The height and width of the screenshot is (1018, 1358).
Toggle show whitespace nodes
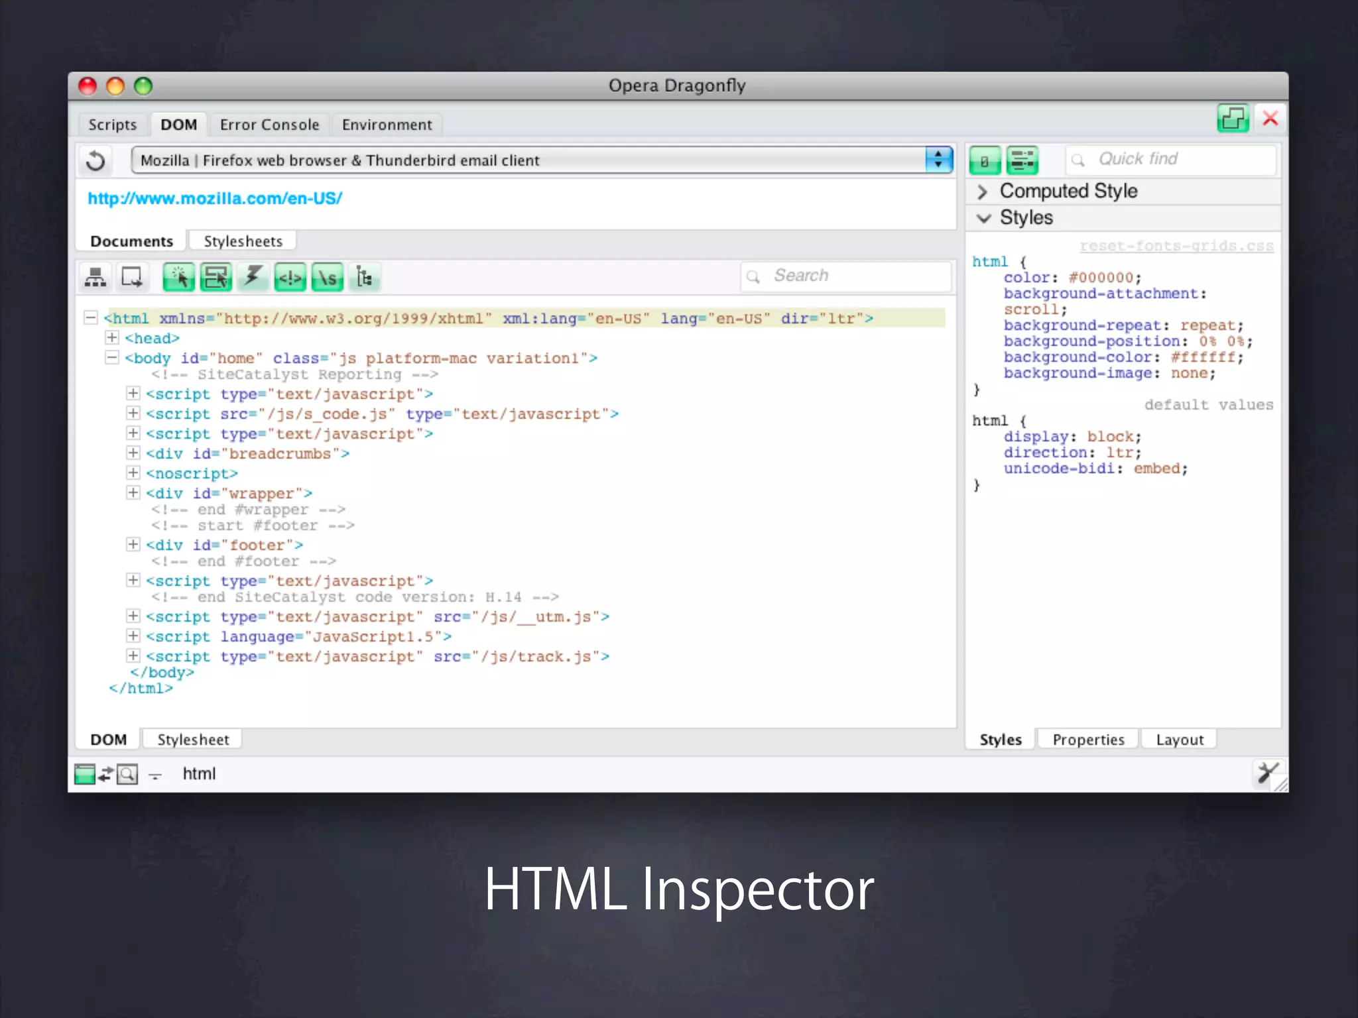pos(328,277)
